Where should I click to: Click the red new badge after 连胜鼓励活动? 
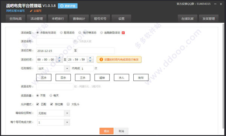[123, 33]
